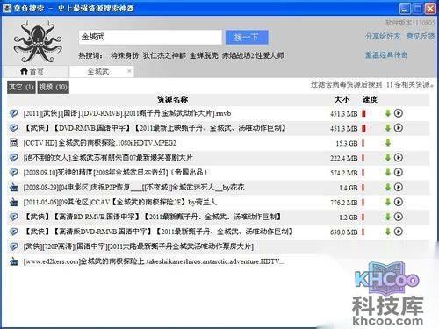Open the 意见反馈 link
The width and height of the screenshot is (439, 329).
420,36
